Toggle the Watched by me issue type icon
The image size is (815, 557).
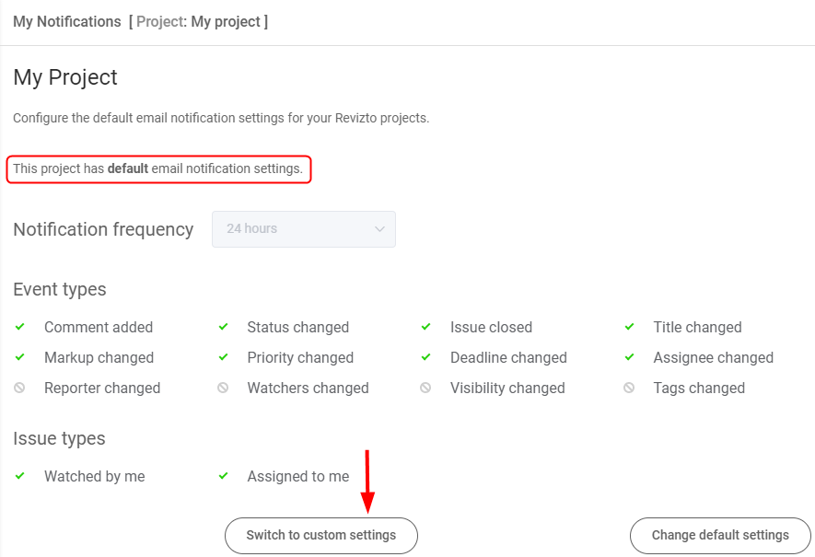click(x=19, y=476)
